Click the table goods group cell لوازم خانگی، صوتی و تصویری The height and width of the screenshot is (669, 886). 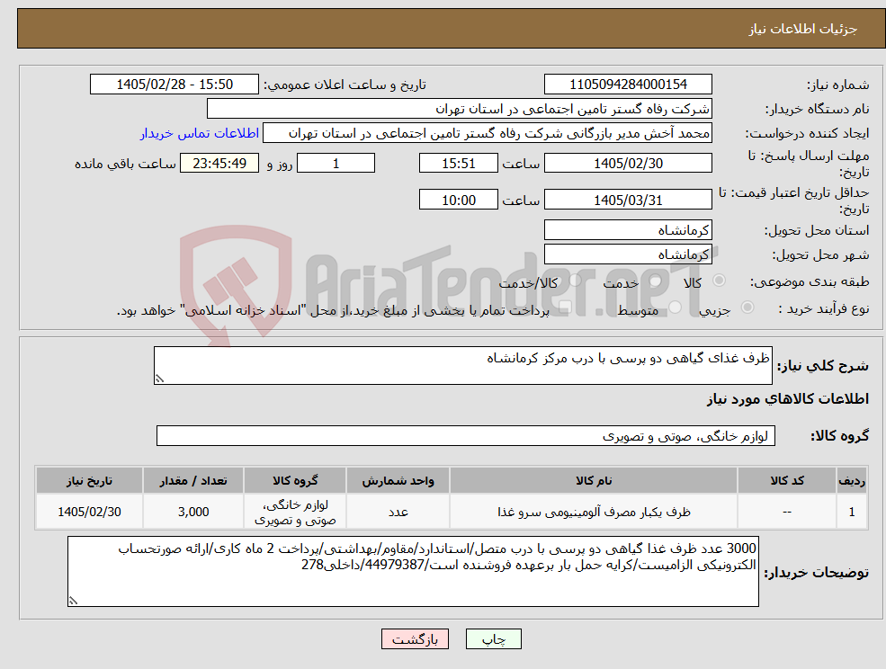(x=295, y=512)
